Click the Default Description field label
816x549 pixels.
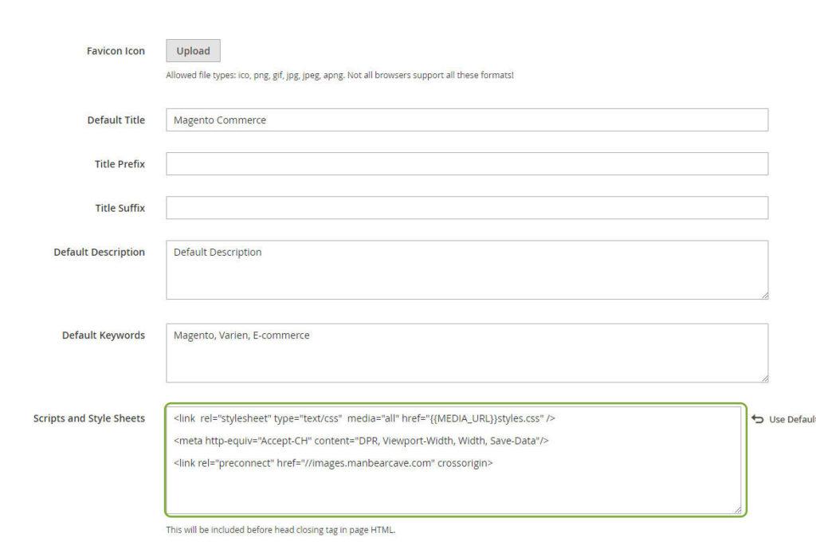[x=99, y=253]
